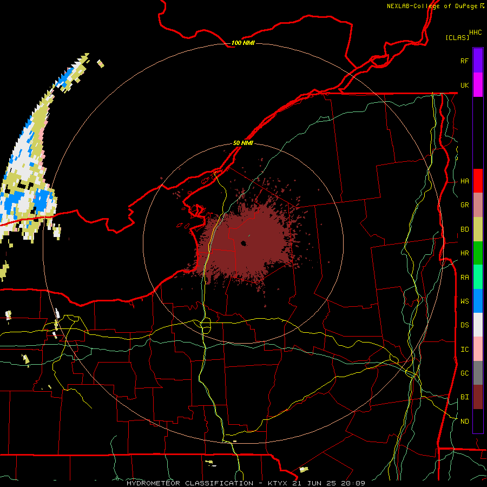
Task: Click the BI dark red legend swatch
Action: pyautogui.click(x=478, y=397)
